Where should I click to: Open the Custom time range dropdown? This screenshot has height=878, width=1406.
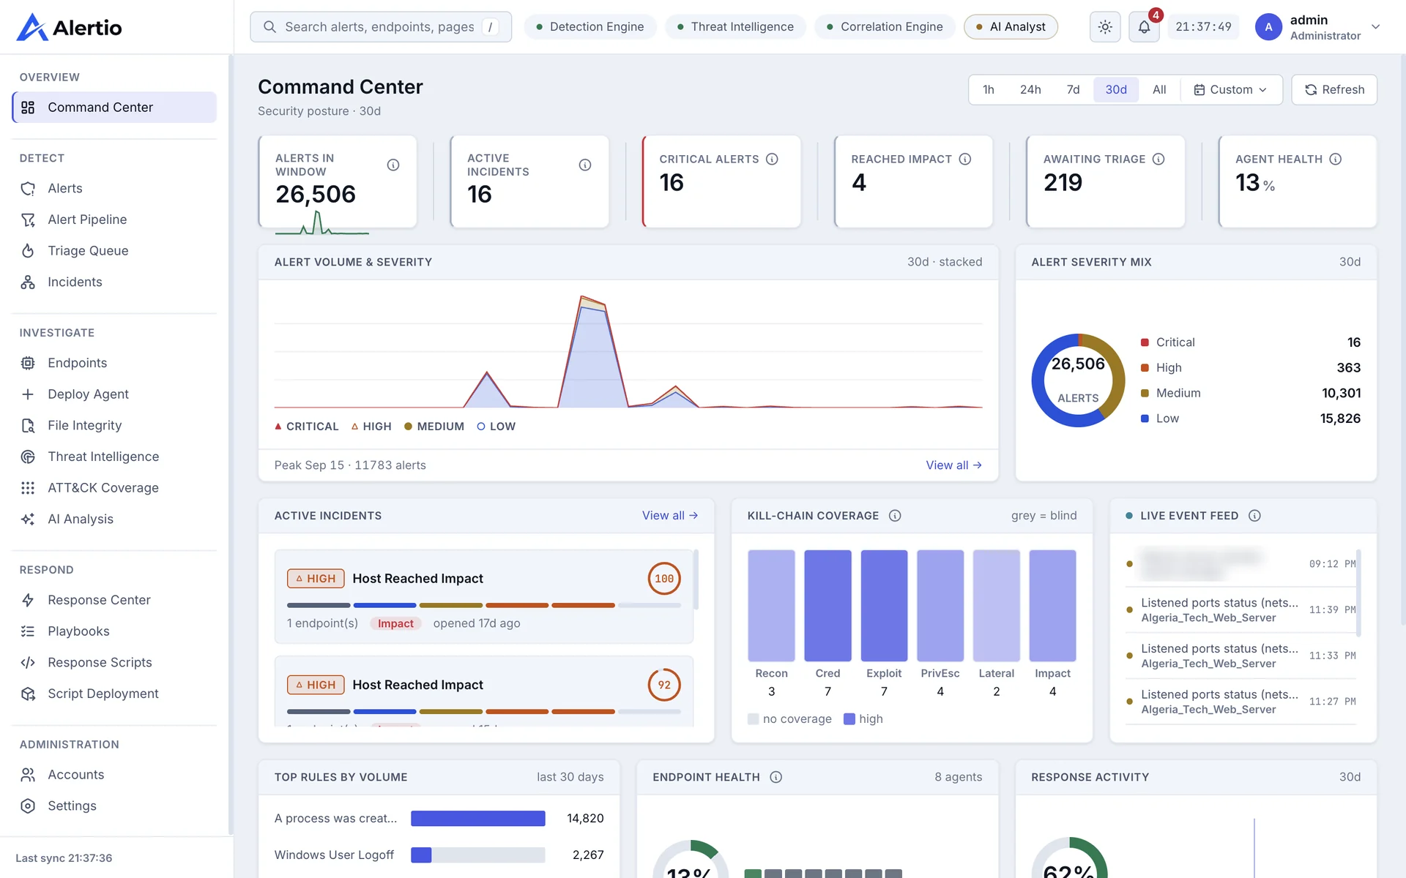1230,90
